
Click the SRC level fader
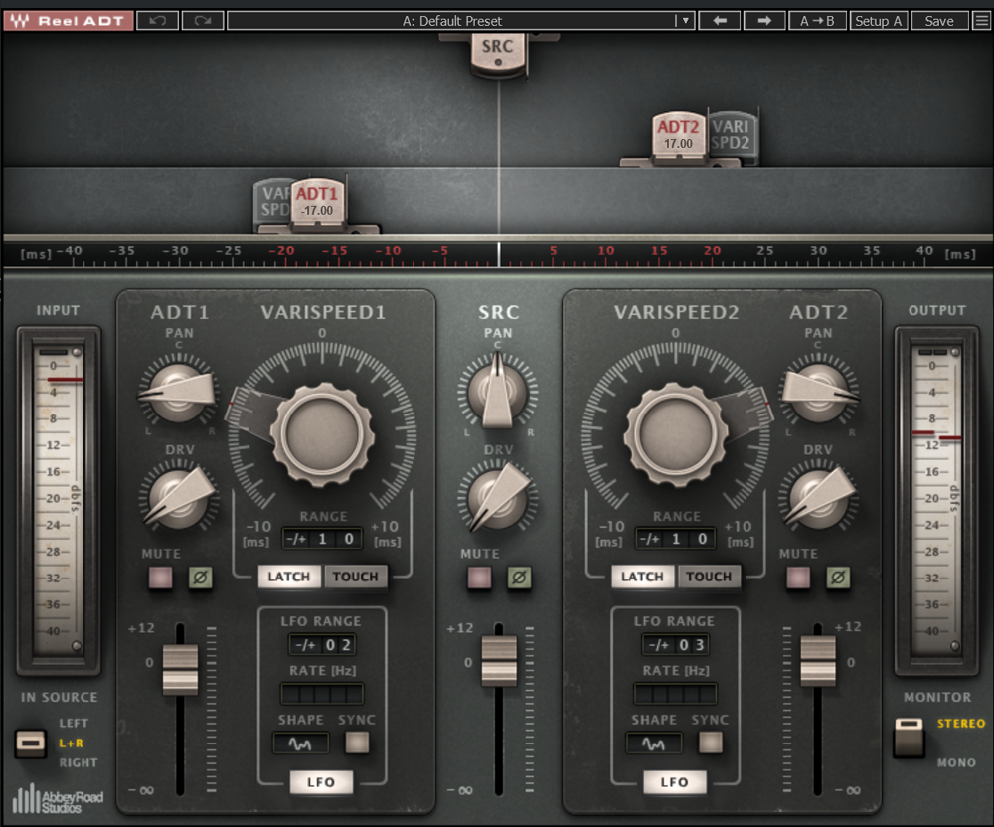click(x=500, y=661)
